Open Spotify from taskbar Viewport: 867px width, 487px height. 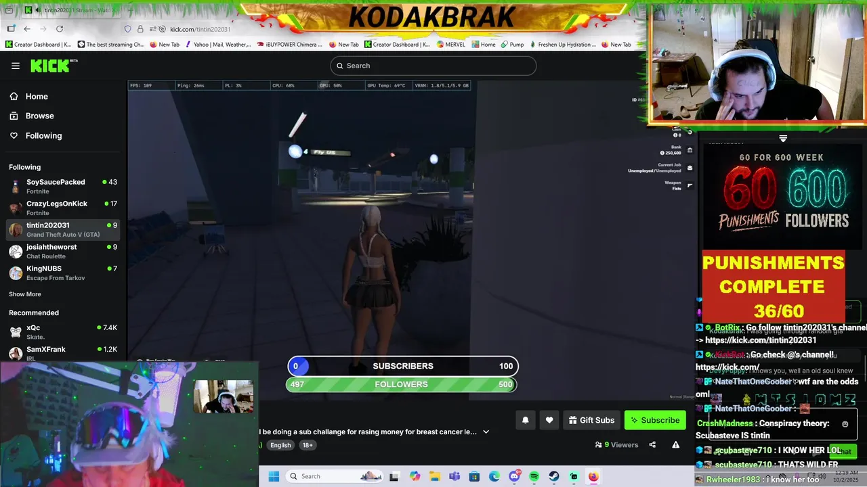[x=534, y=476]
